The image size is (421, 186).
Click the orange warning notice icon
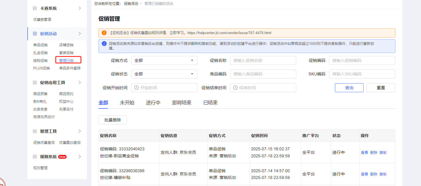[104, 33]
